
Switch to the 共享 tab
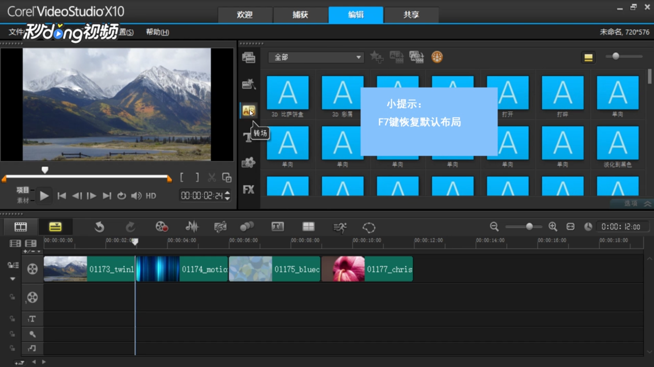(x=411, y=15)
